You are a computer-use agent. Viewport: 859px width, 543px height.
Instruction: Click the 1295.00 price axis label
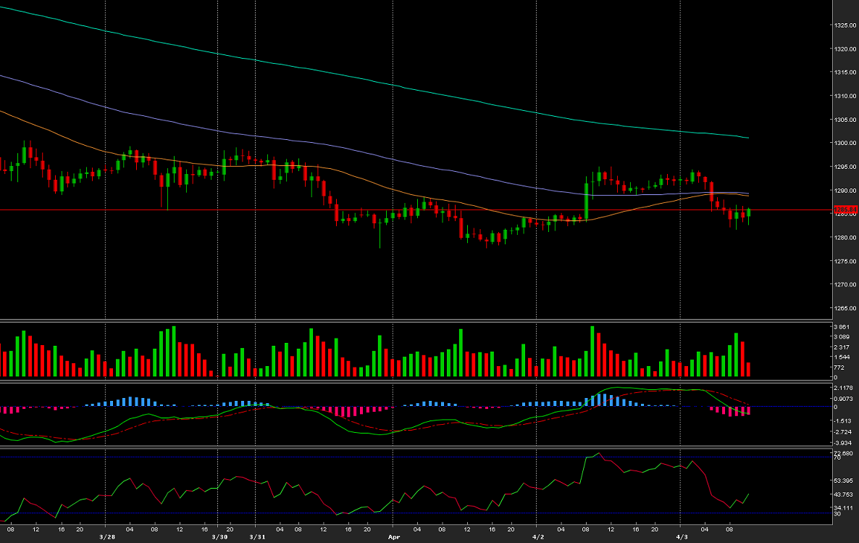(846, 167)
